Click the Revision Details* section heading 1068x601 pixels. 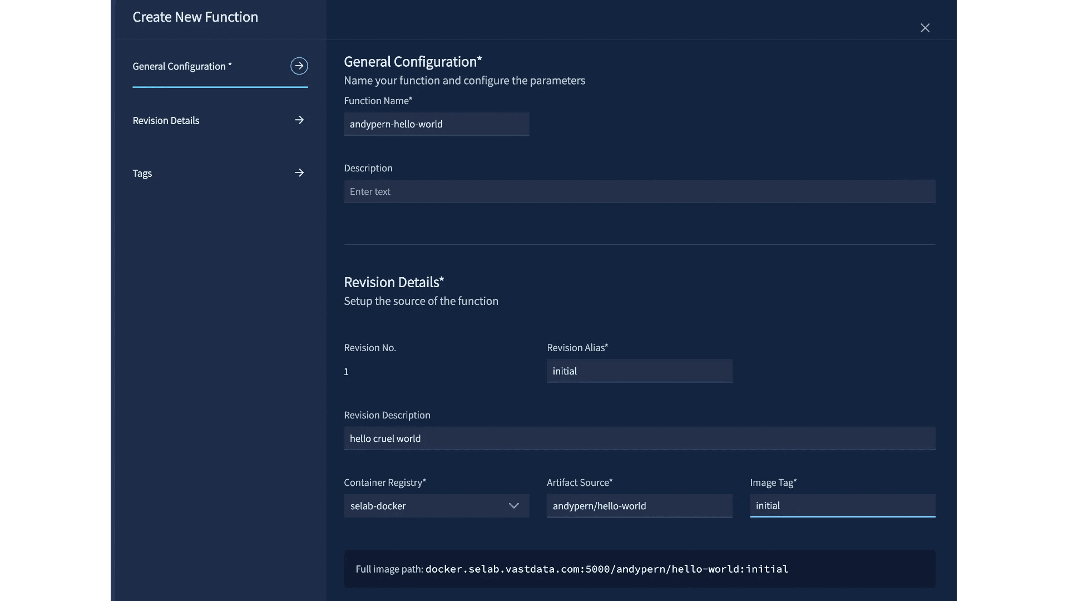[394, 282]
